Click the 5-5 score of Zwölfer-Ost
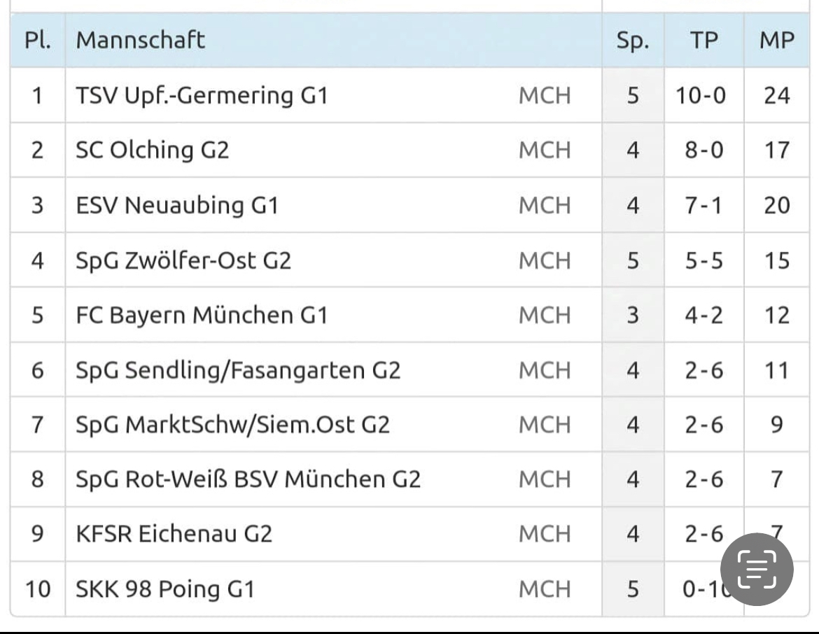Image resolution: width=819 pixels, height=634 pixels. 704,260
